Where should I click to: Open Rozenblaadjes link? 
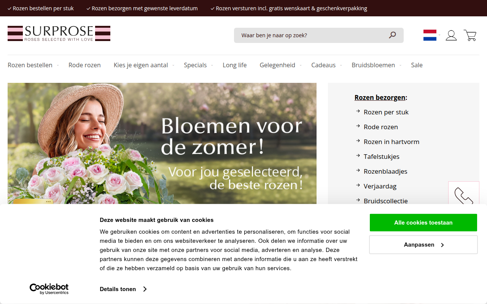tap(385, 171)
